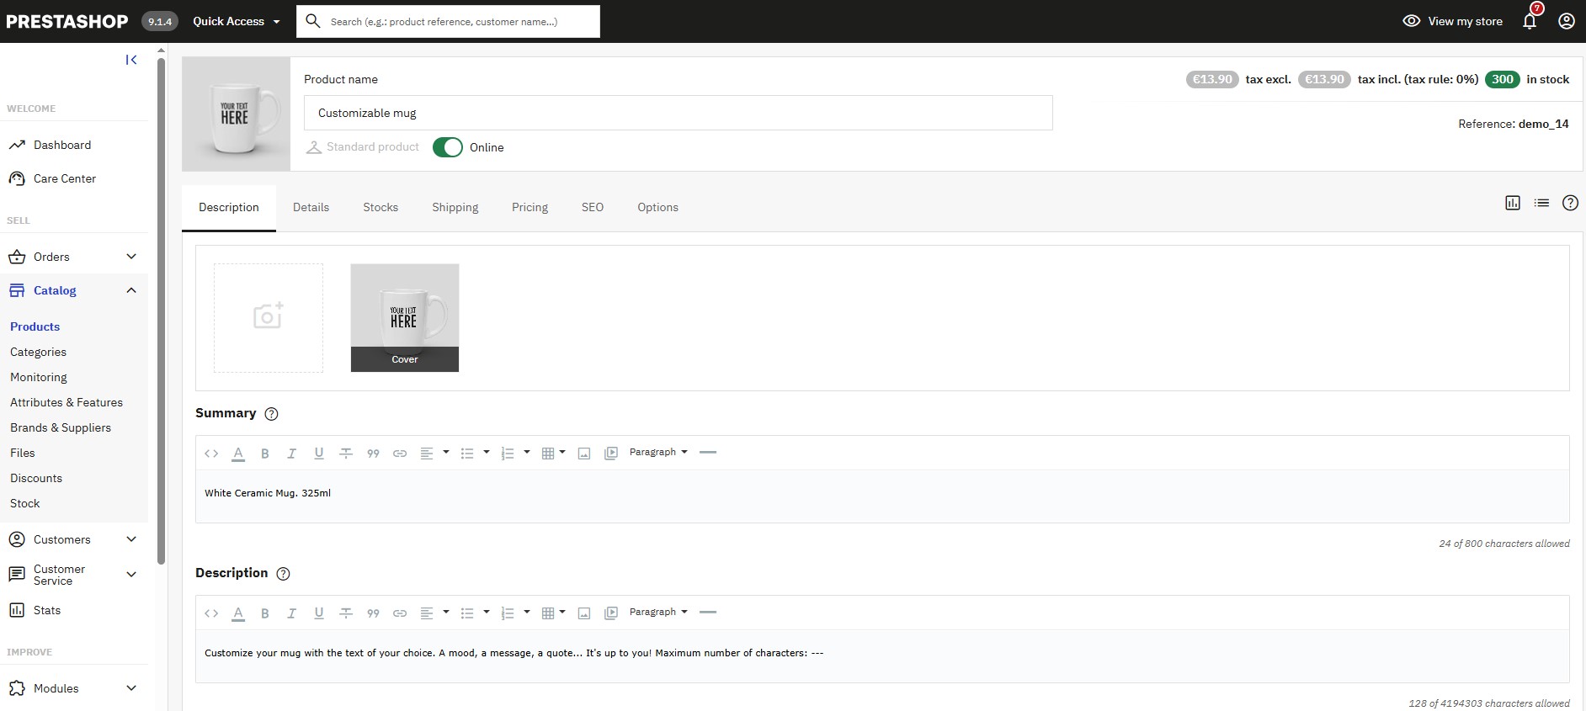This screenshot has height=711, width=1586.
Task: Open Discounts under Catalog
Action: (x=36, y=478)
